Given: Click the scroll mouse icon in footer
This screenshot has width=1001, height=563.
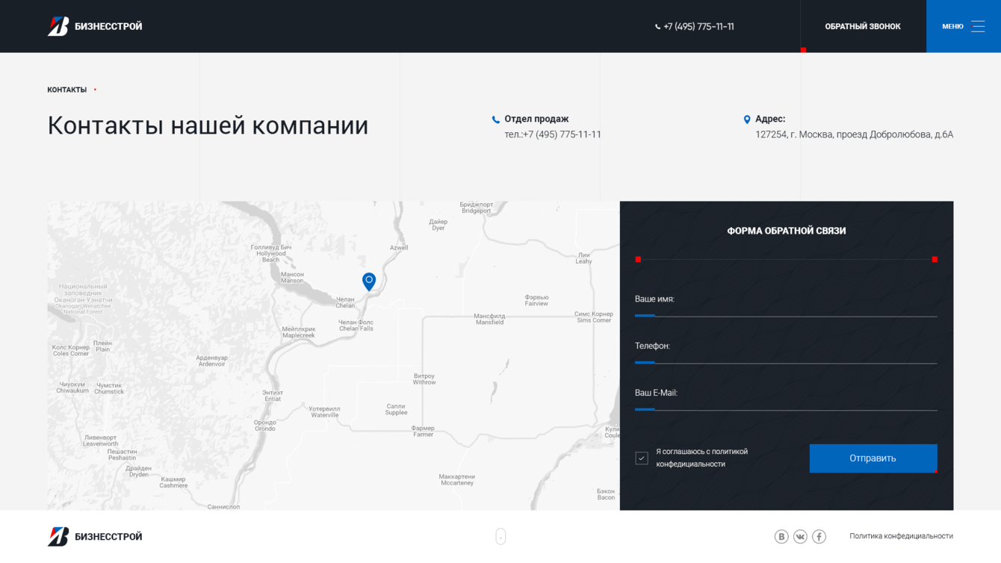Looking at the screenshot, I should [500, 536].
